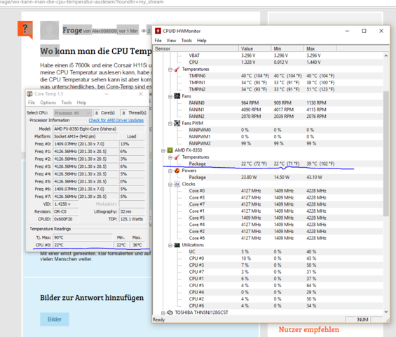Click the HWMonitor vertical scrollbar thumb

point(386,154)
